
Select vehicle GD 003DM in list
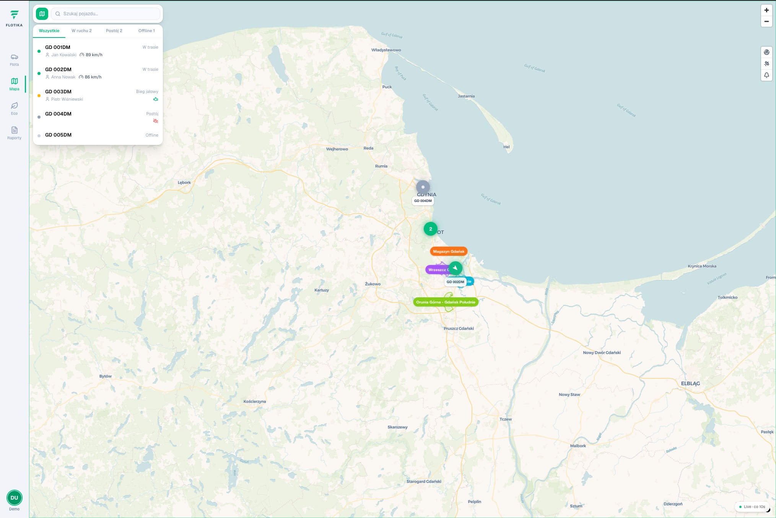coord(98,95)
